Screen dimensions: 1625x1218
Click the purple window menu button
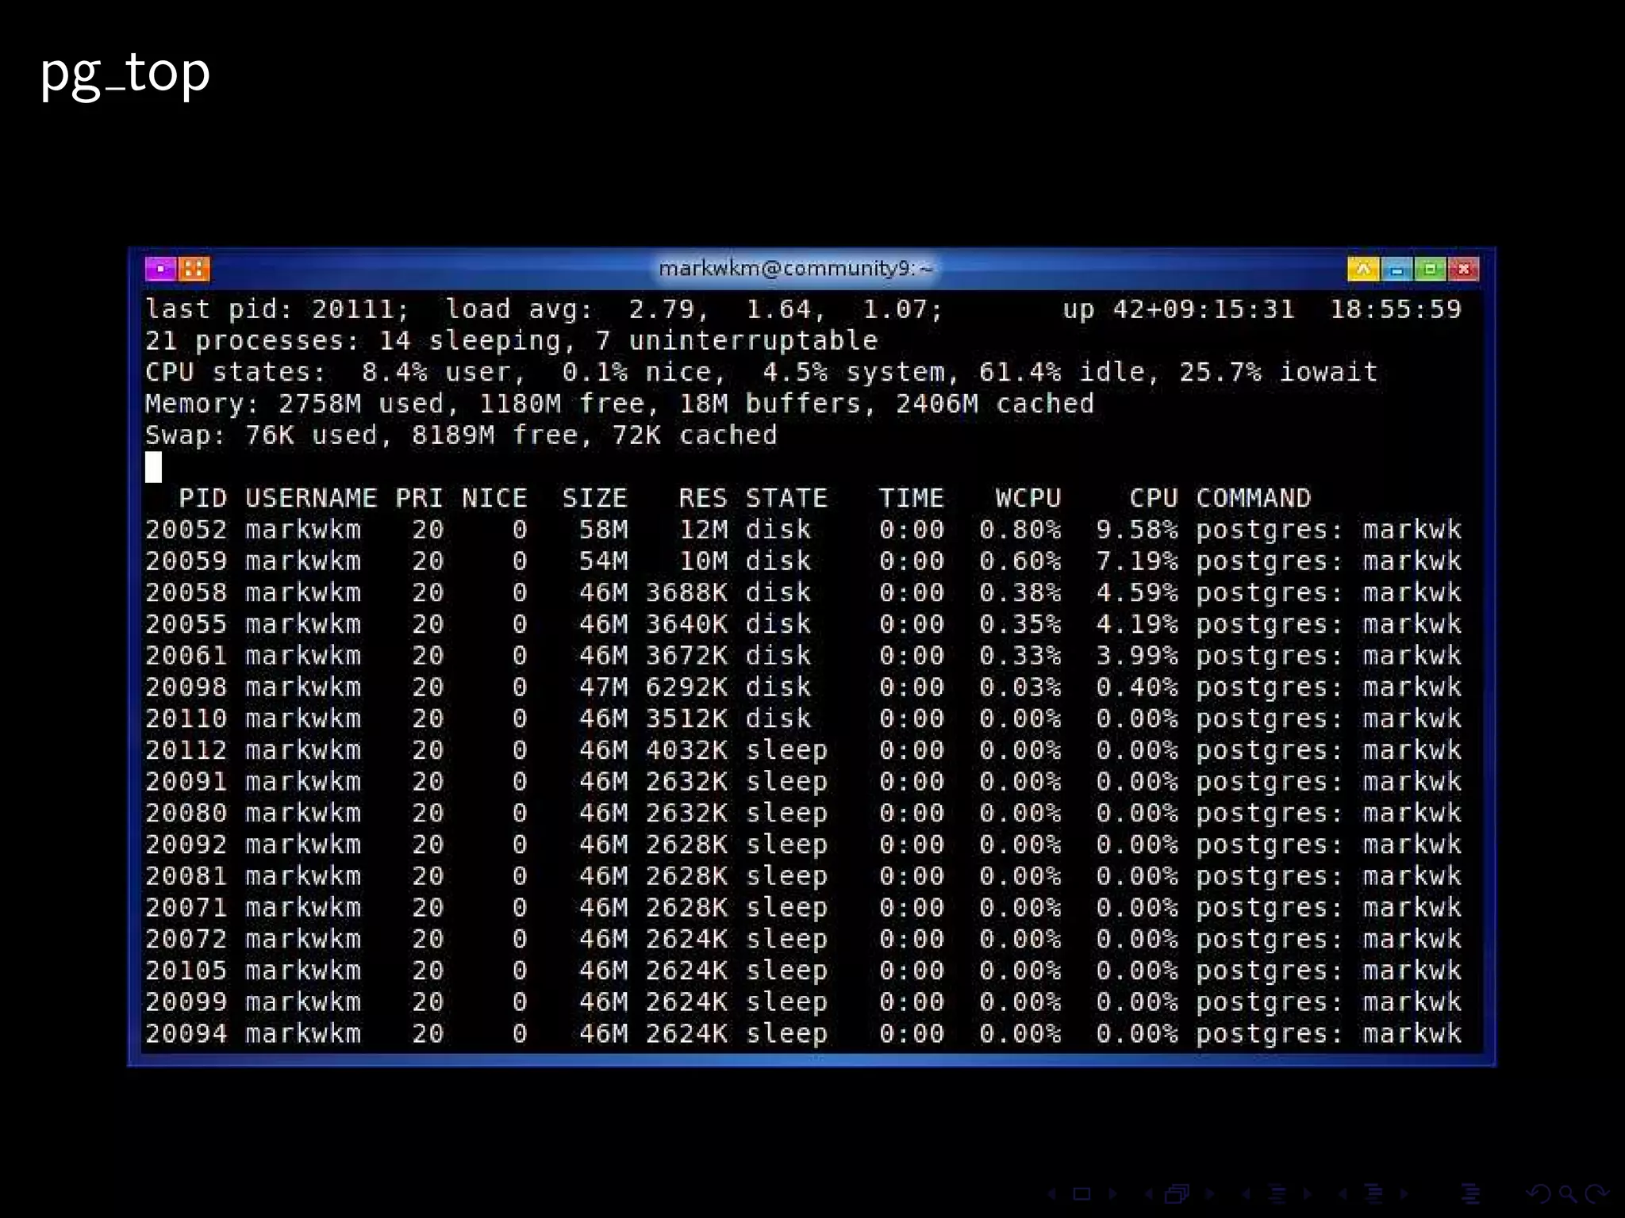160,269
